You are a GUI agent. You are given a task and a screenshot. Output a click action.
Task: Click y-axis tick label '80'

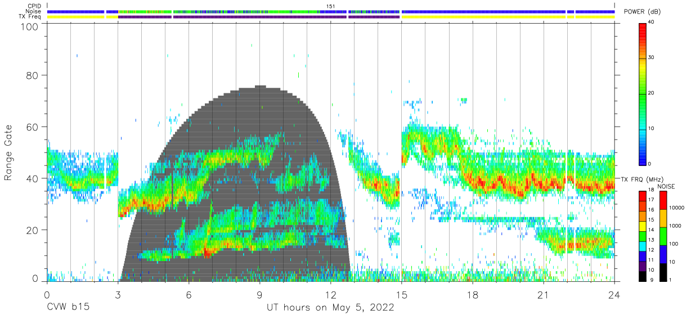pos(33,75)
